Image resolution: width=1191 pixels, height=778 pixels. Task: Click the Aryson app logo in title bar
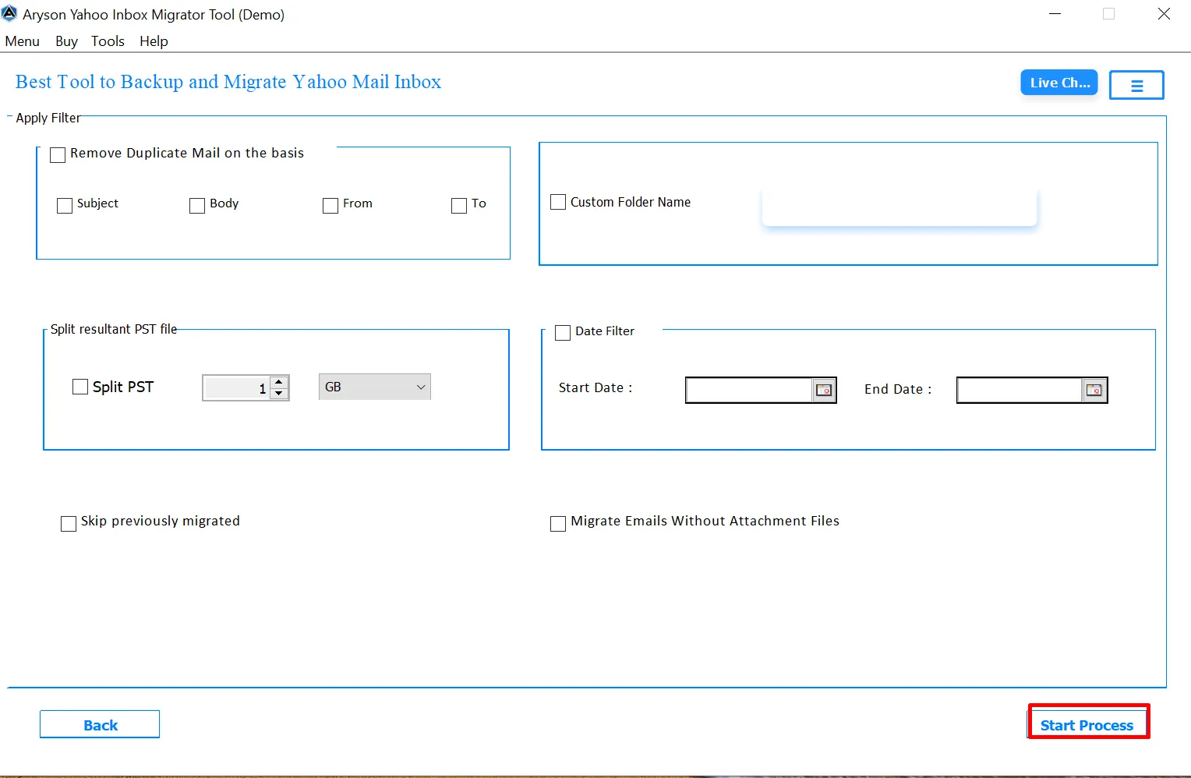(9, 13)
